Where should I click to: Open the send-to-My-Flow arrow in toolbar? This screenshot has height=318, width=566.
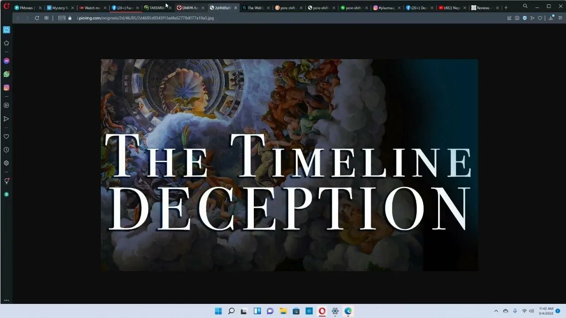532,18
